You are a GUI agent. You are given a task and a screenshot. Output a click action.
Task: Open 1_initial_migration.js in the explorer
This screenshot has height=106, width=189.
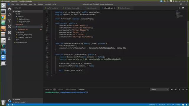[25, 35]
